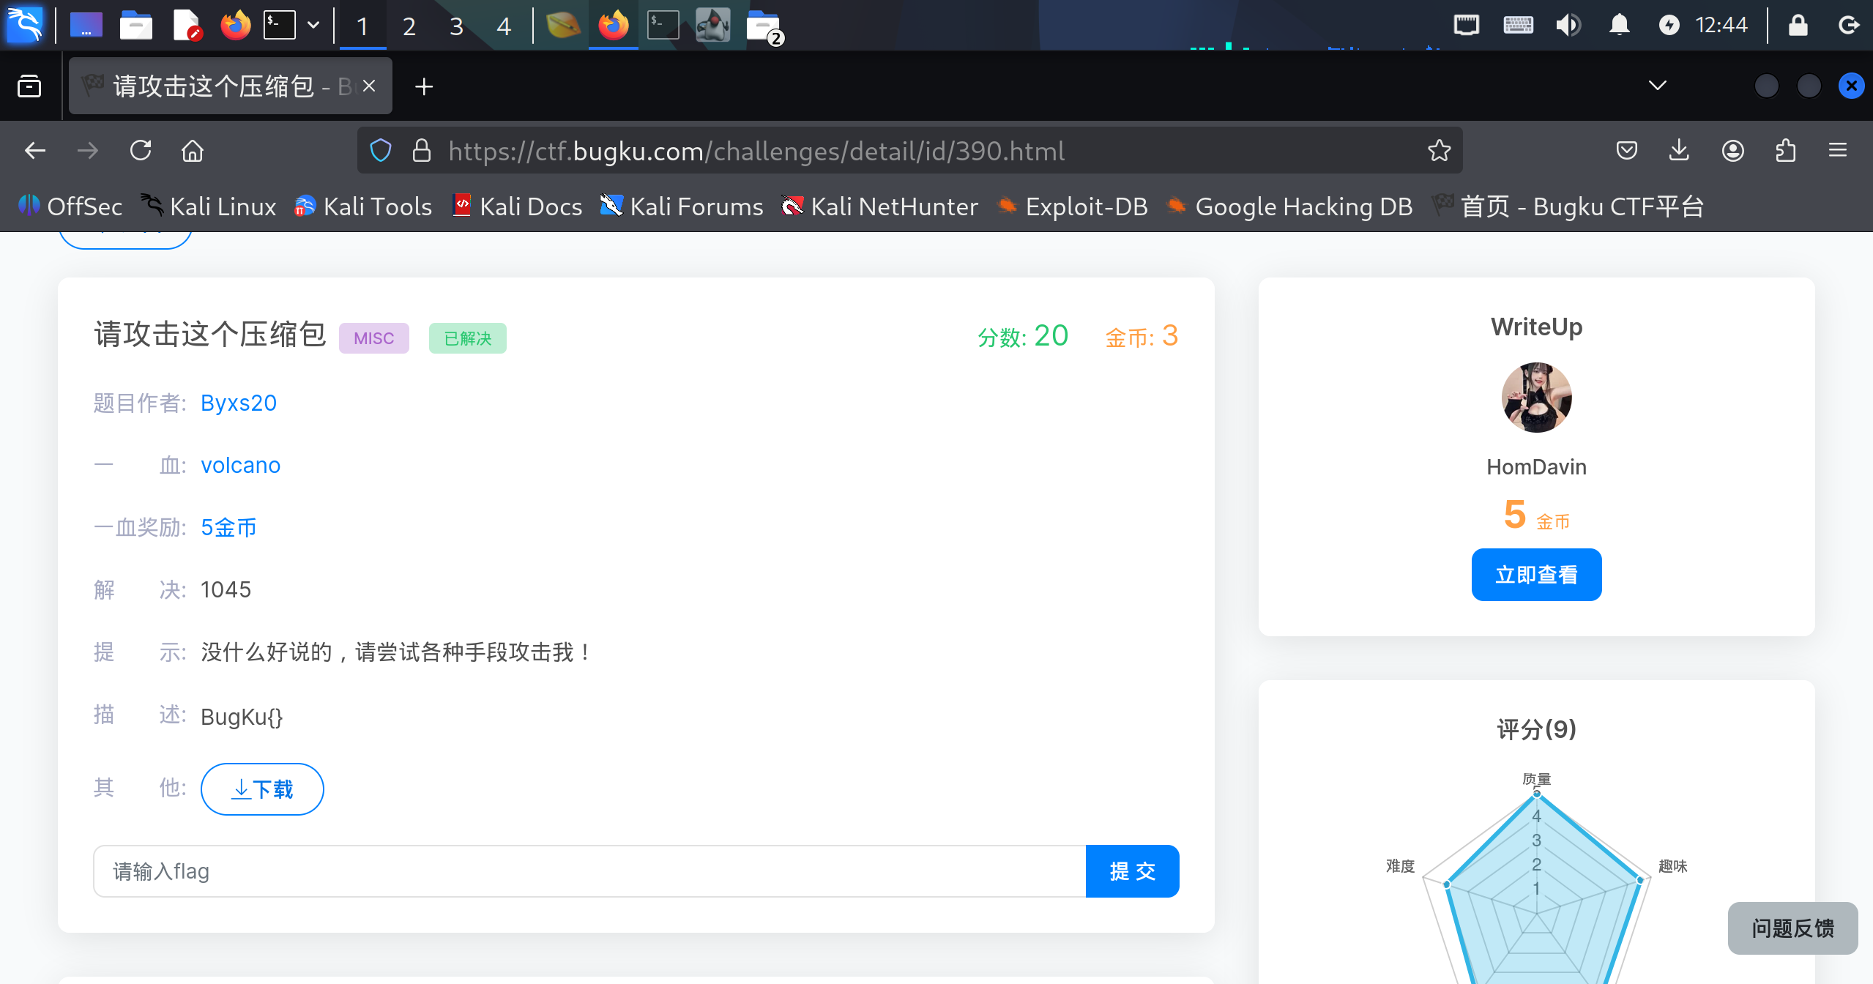Open Firefox downloads panel icon
Screen dimensions: 1873x984
click(x=1679, y=151)
